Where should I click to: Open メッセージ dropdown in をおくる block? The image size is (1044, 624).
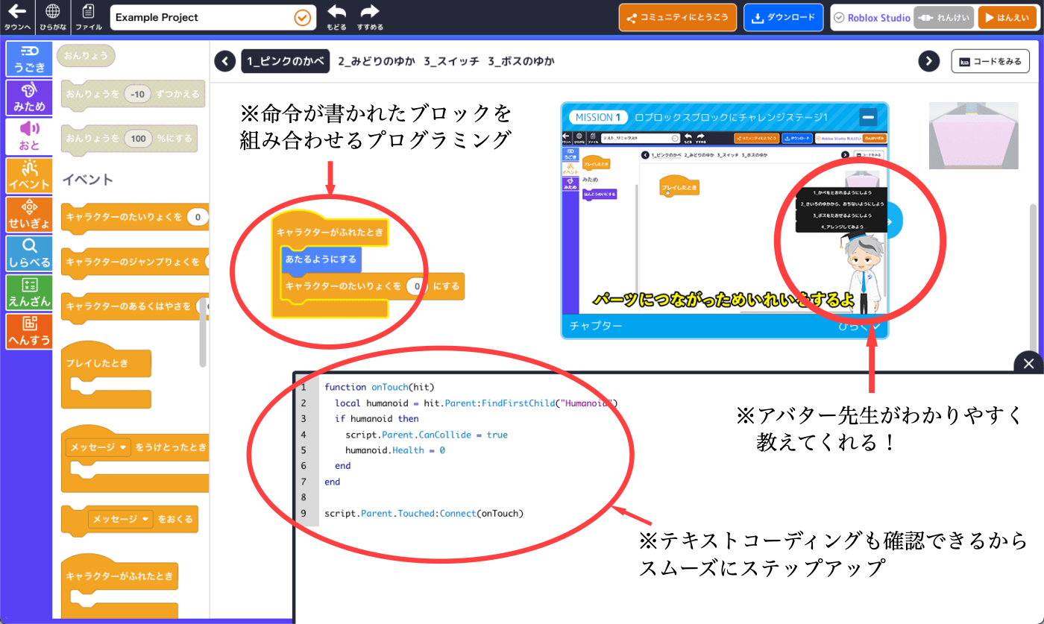click(x=120, y=519)
